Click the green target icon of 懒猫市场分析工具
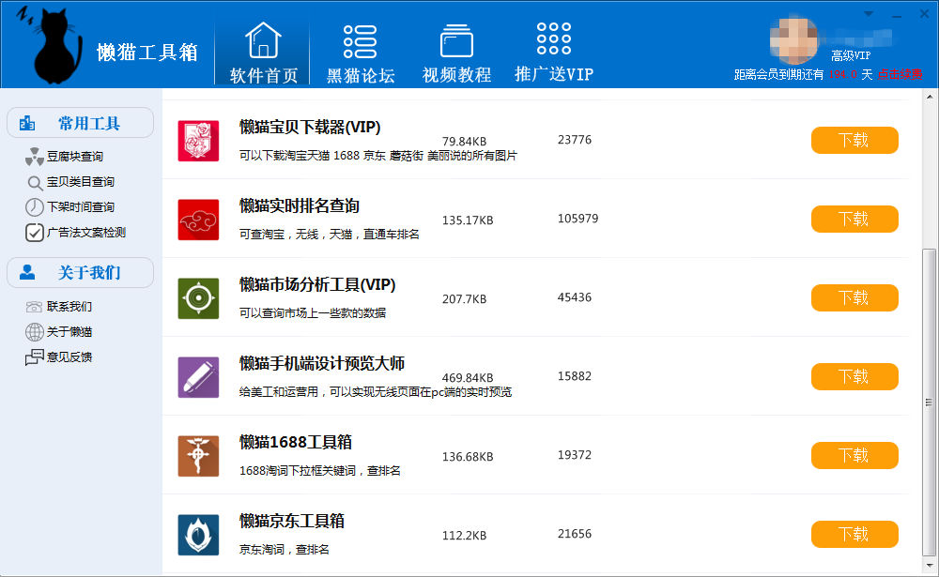The height and width of the screenshot is (577, 939). tap(198, 298)
